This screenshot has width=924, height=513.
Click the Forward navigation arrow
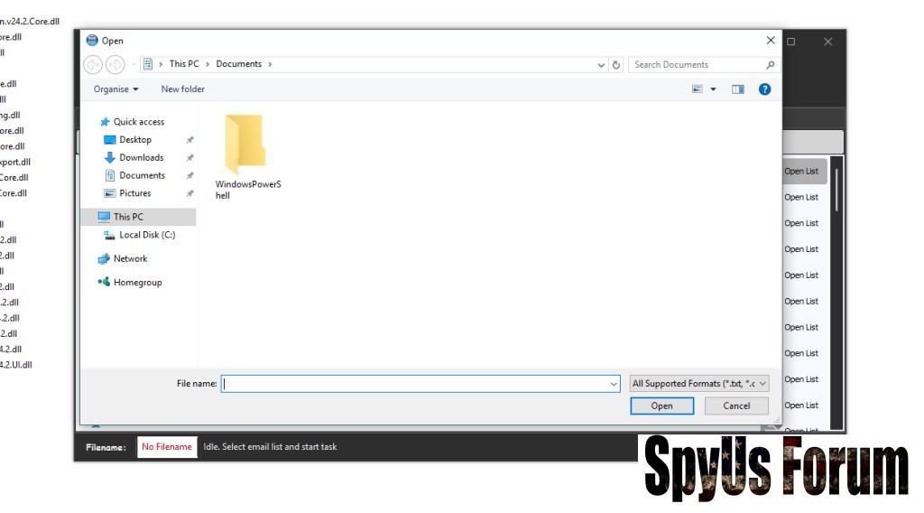tap(115, 65)
